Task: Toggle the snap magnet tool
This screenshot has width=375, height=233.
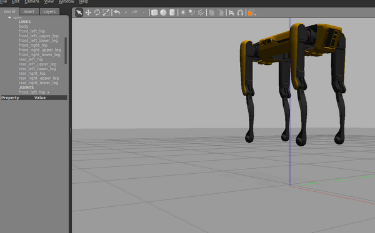Action: (240, 12)
